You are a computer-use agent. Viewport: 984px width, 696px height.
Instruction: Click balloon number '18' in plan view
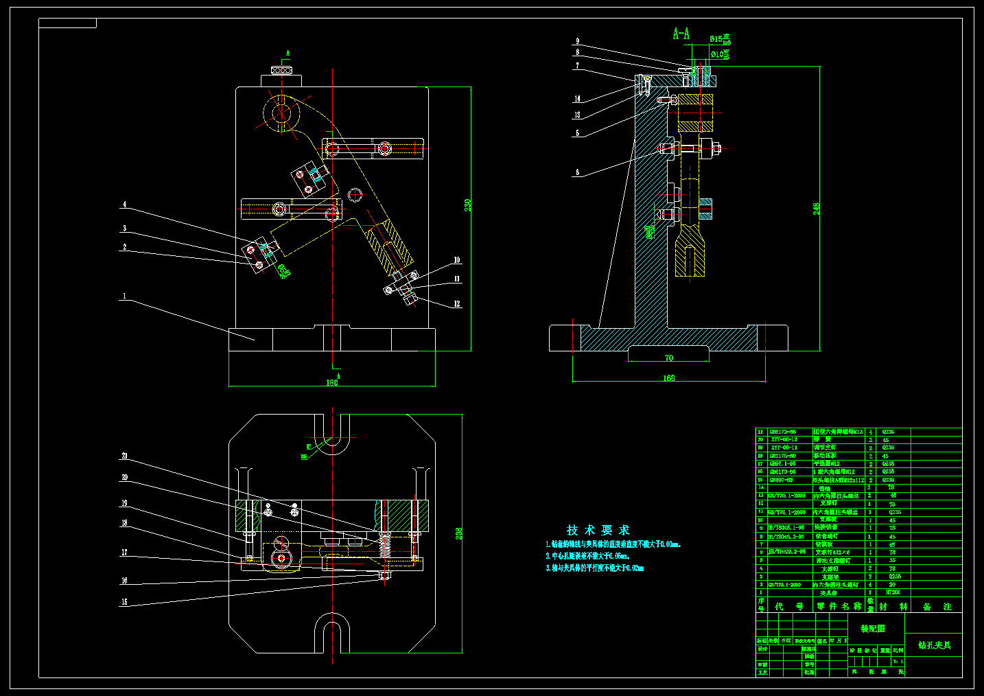[x=124, y=523]
